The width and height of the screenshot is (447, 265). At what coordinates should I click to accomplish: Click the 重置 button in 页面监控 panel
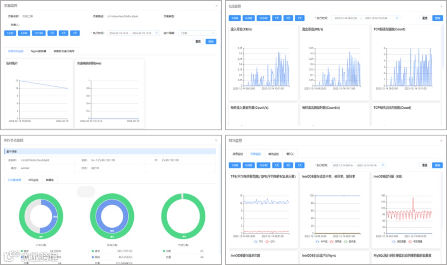point(198,41)
